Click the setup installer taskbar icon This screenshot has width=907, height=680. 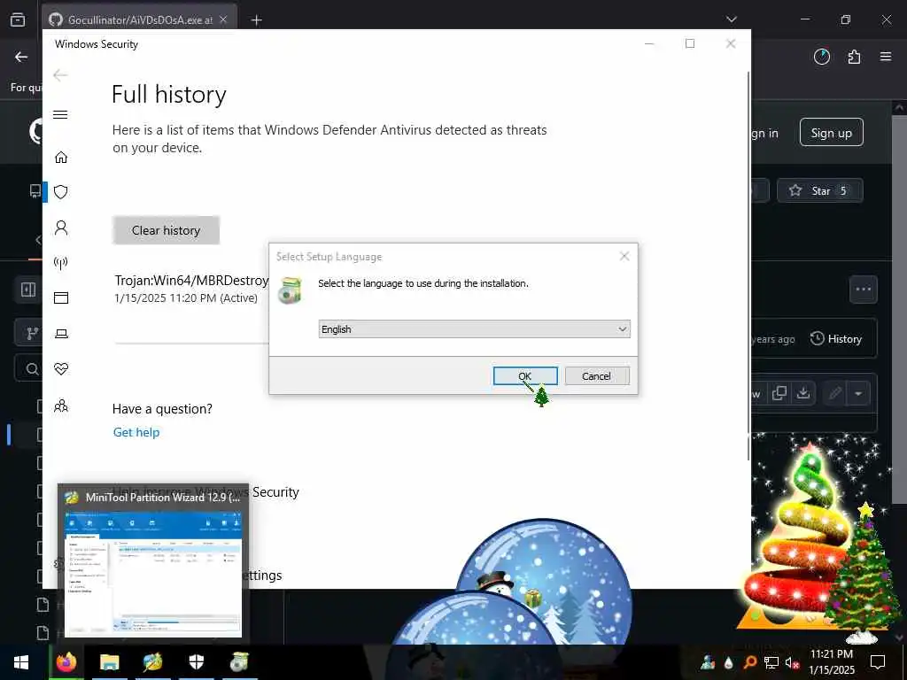(x=239, y=662)
